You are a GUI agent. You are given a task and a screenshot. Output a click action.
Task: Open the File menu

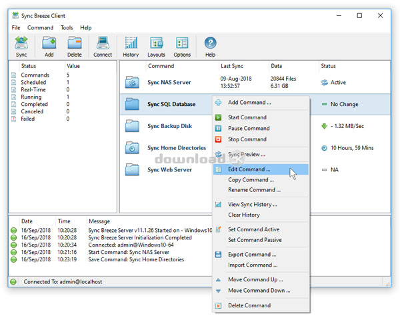pyautogui.click(x=16, y=27)
